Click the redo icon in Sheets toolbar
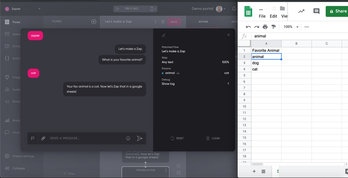The width and height of the screenshot is (348, 178). click(x=257, y=27)
